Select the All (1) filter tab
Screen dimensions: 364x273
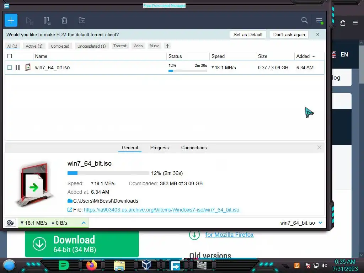click(x=12, y=46)
